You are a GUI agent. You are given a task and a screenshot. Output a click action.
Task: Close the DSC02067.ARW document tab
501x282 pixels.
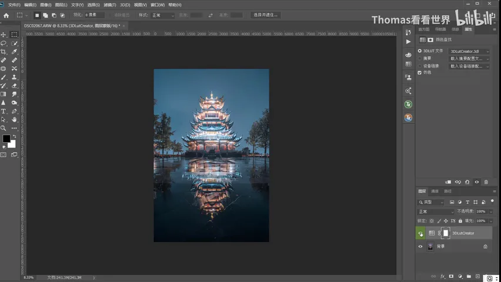point(123,26)
